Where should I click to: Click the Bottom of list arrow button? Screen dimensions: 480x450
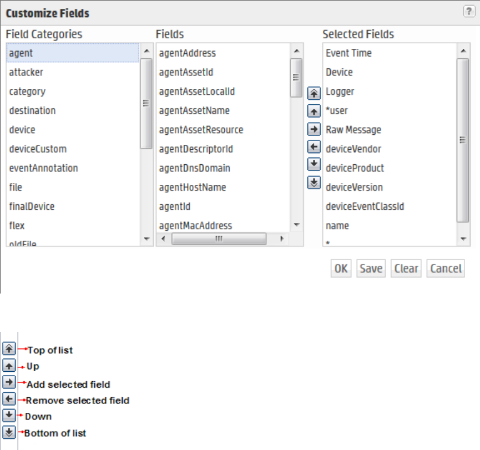click(x=314, y=183)
